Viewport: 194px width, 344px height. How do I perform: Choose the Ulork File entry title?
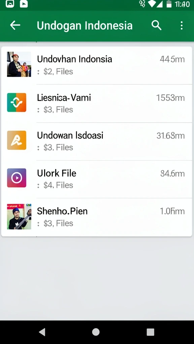coord(57,173)
